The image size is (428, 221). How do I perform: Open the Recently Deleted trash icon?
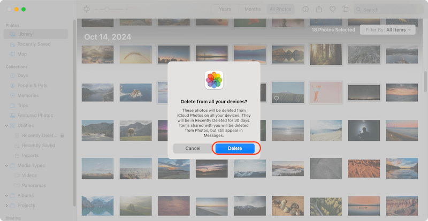(x=17, y=135)
